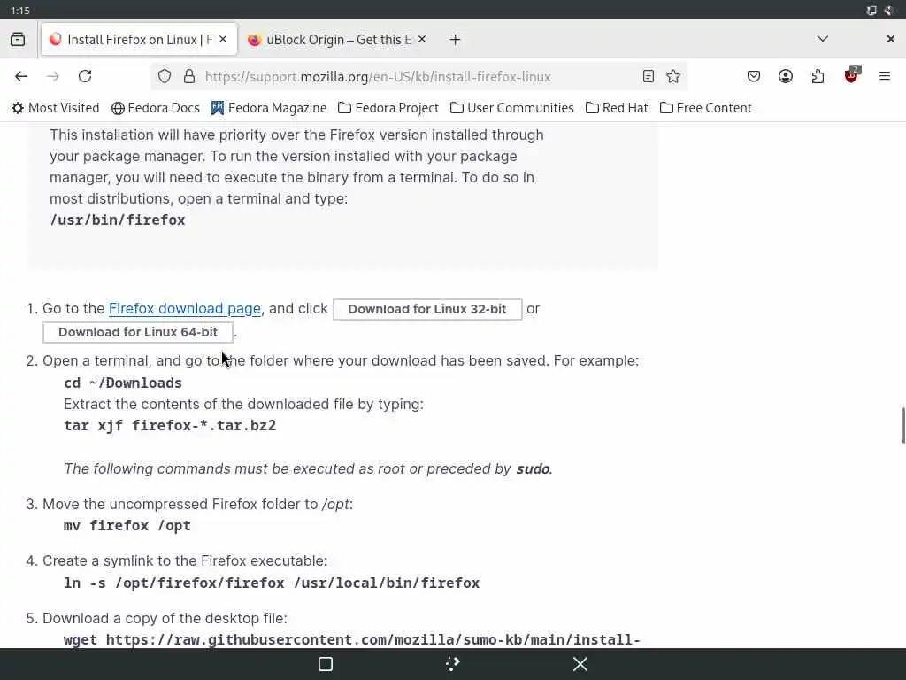Open User Communities bookmark folder

[x=512, y=108]
